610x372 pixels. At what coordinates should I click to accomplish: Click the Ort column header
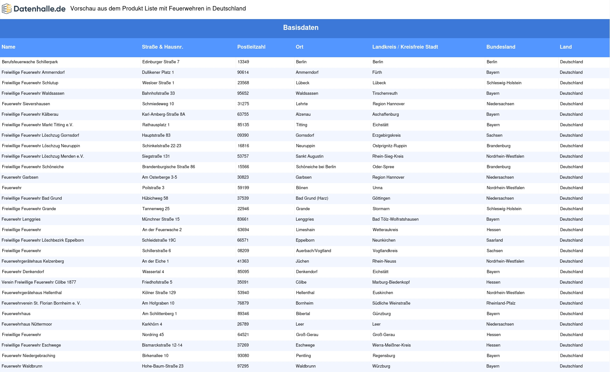pos(300,47)
